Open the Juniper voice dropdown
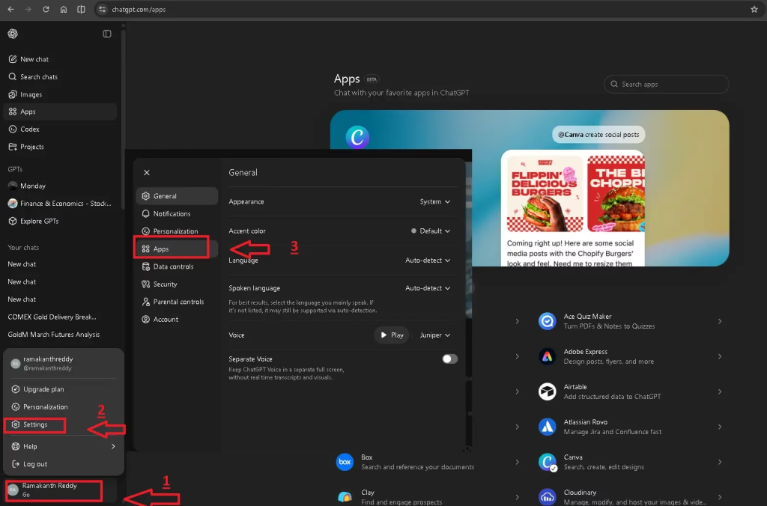 coord(435,335)
